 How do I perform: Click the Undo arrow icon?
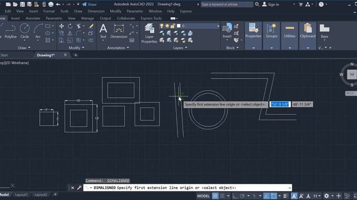58,4
